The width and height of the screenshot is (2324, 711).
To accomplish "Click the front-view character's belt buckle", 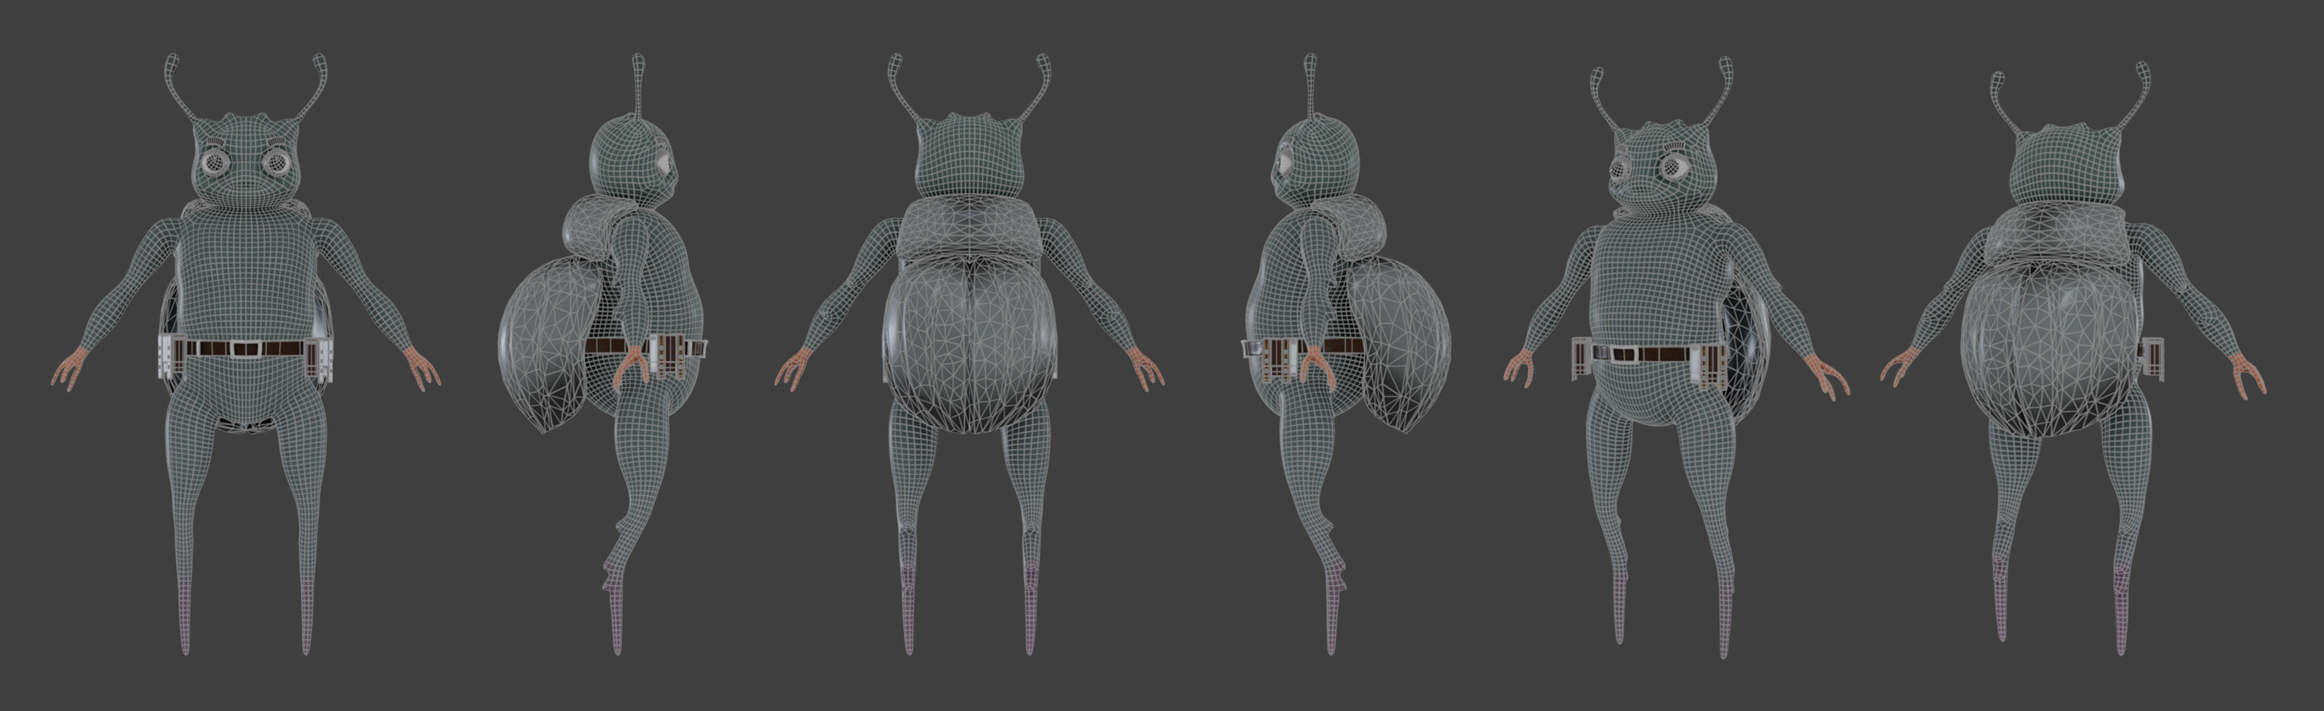I will click(244, 346).
